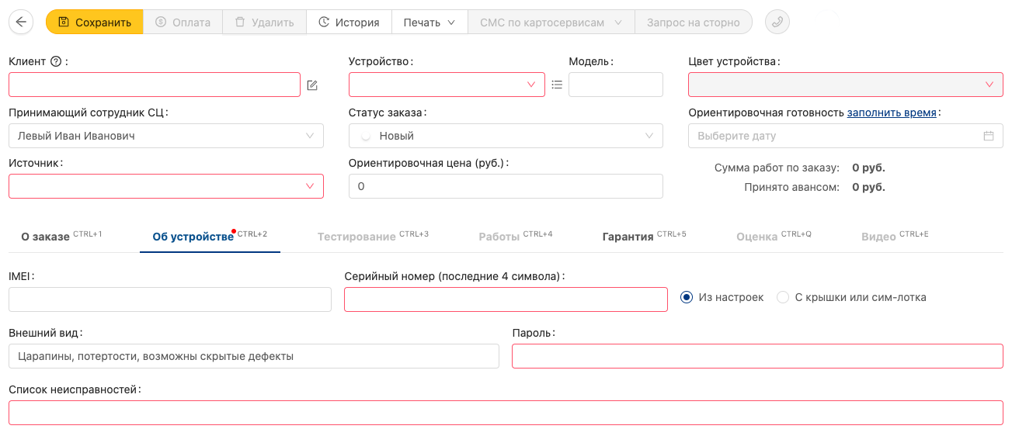
Task: Switch to the О заказе tab
Action: [x=46, y=237]
